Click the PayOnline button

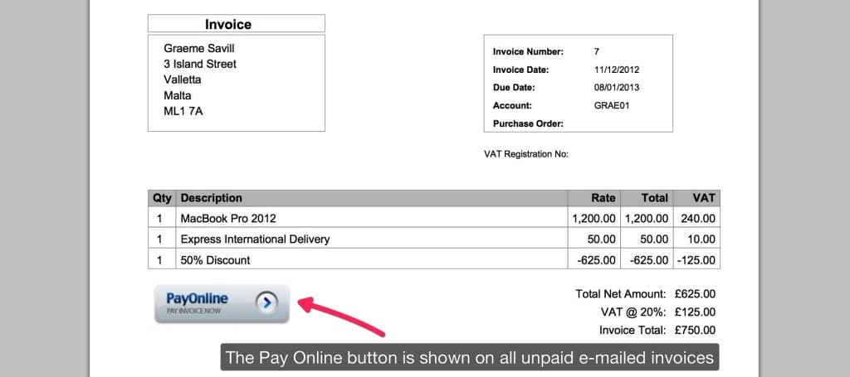[x=222, y=303]
